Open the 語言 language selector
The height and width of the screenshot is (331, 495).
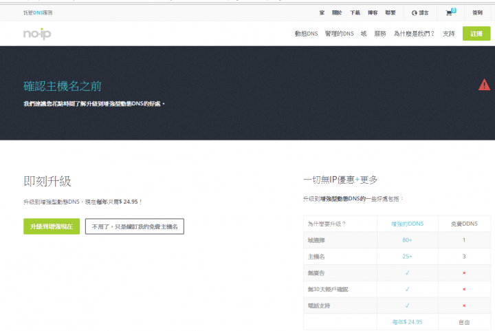click(x=420, y=13)
